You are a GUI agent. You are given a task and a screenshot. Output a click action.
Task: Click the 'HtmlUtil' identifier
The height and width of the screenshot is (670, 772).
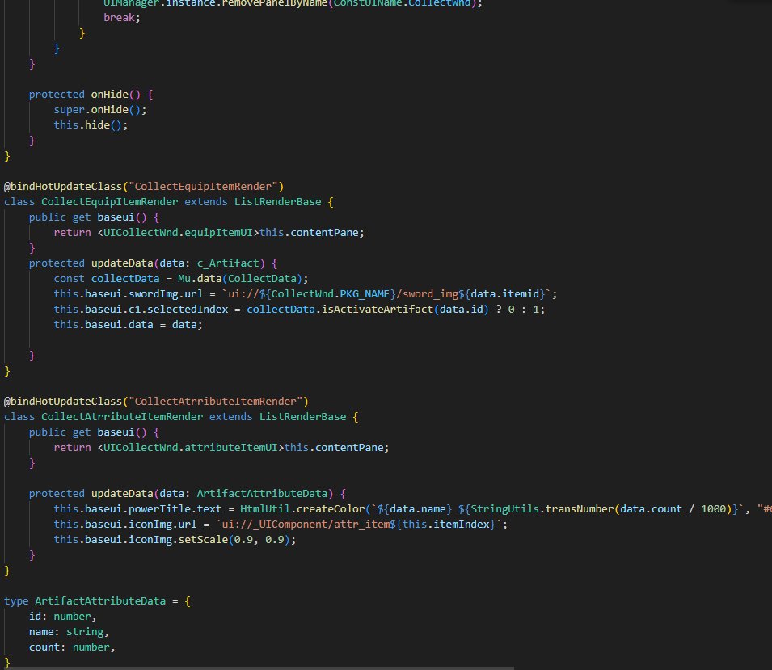tap(265, 508)
